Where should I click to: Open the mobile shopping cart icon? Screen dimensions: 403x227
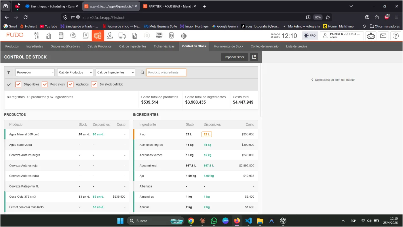(172, 36)
